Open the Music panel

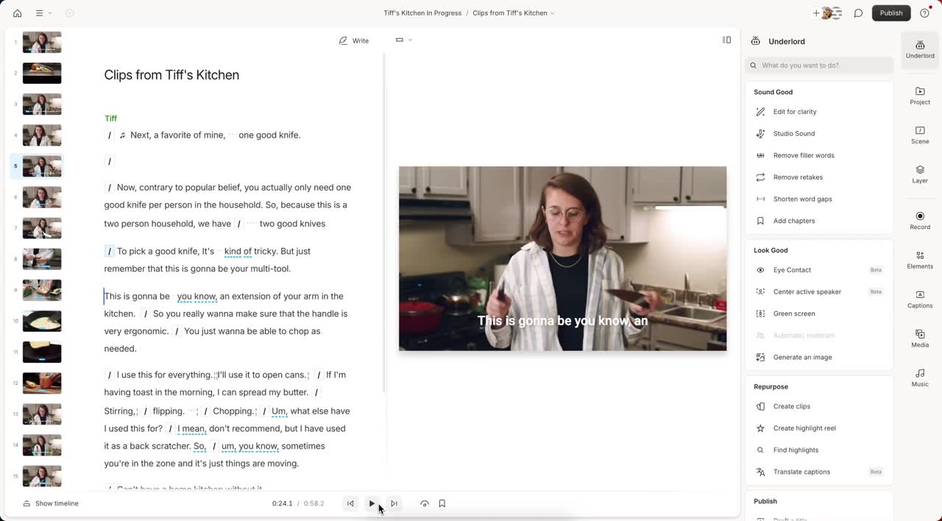tap(920, 378)
